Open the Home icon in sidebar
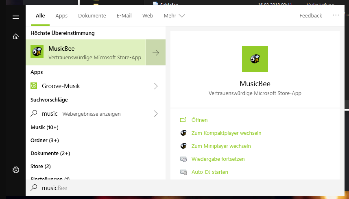 coord(16,36)
